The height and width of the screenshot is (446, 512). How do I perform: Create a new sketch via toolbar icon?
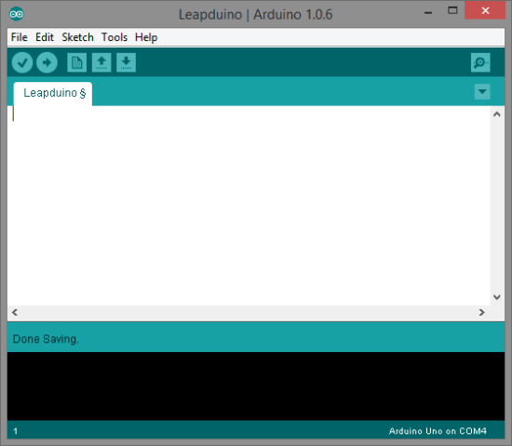pos(76,62)
